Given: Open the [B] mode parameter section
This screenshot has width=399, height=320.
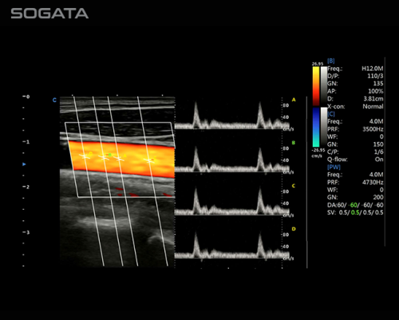Looking at the screenshot, I should click(331, 61).
